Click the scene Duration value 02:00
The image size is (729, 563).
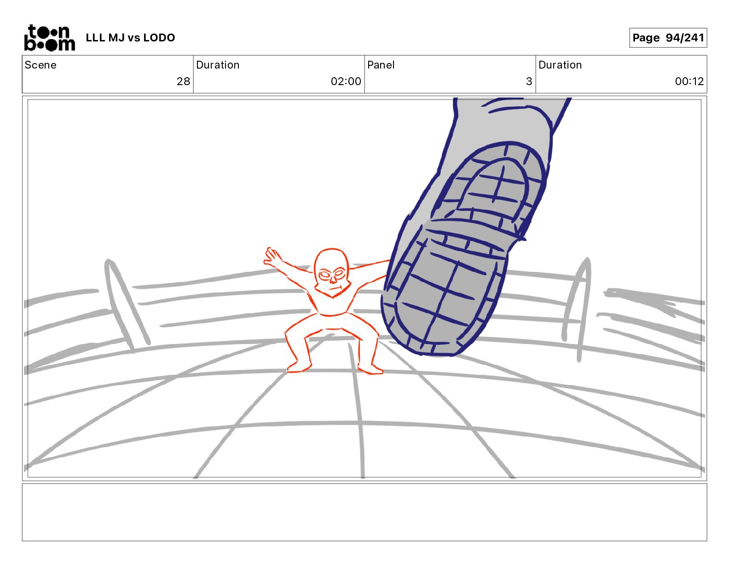click(346, 81)
